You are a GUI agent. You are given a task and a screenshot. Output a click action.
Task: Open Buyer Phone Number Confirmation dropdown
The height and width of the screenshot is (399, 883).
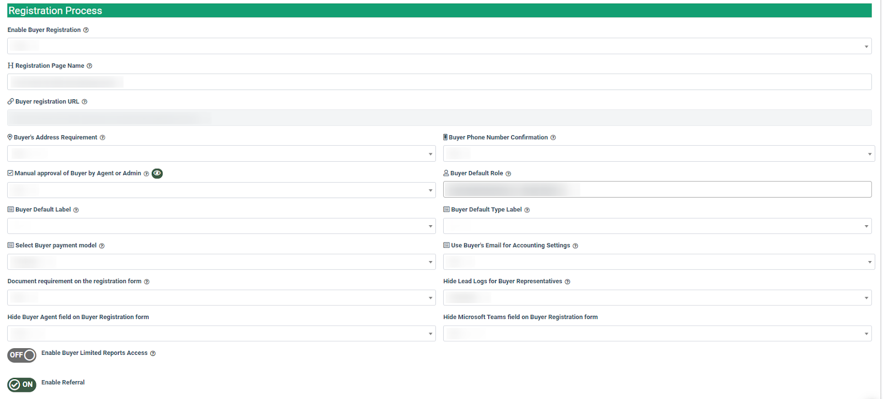658,154
